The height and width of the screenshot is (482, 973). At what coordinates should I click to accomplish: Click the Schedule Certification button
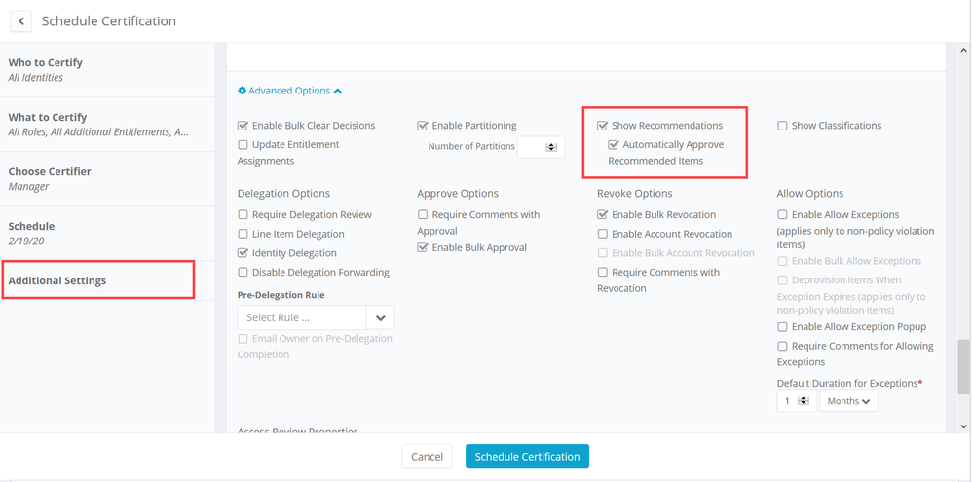[x=527, y=456]
